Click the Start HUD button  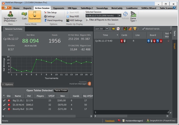click(73, 12)
